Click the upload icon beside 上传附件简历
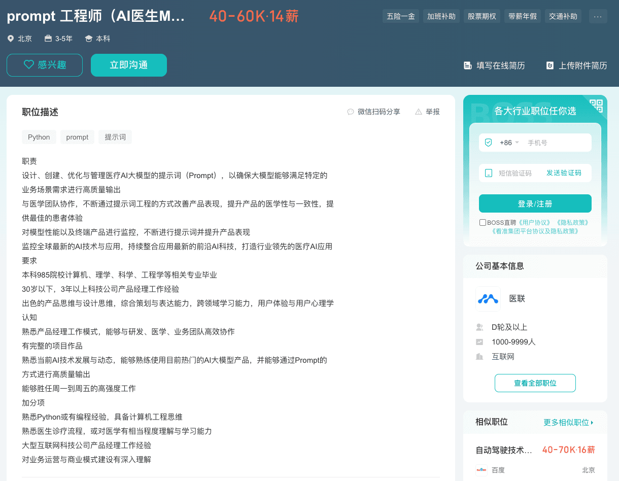 click(x=549, y=65)
